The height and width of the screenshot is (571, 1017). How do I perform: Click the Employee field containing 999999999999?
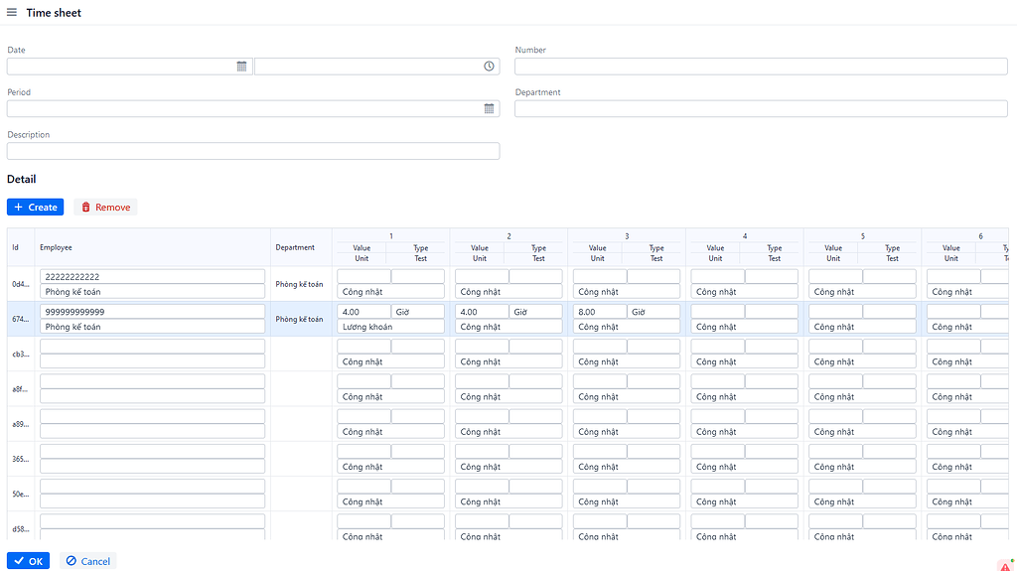(152, 312)
